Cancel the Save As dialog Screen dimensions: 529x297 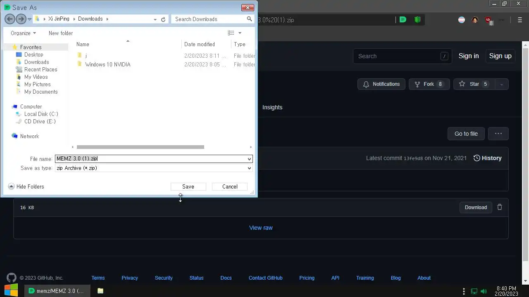click(230, 186)
